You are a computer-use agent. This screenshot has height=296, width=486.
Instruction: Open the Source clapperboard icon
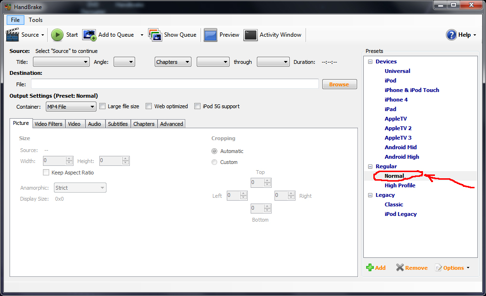[x=12, y=35]
